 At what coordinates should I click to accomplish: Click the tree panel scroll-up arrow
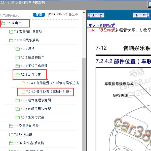84,12
